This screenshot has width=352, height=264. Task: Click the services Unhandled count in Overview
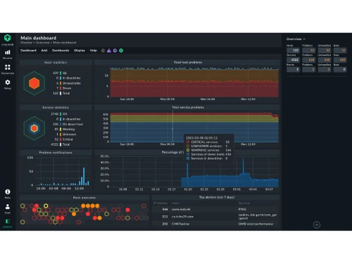pos(325,60)
